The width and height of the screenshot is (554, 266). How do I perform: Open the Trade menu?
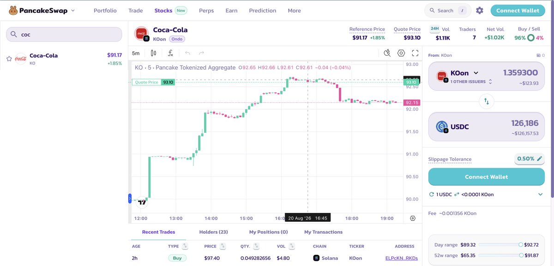click(136, 10)
